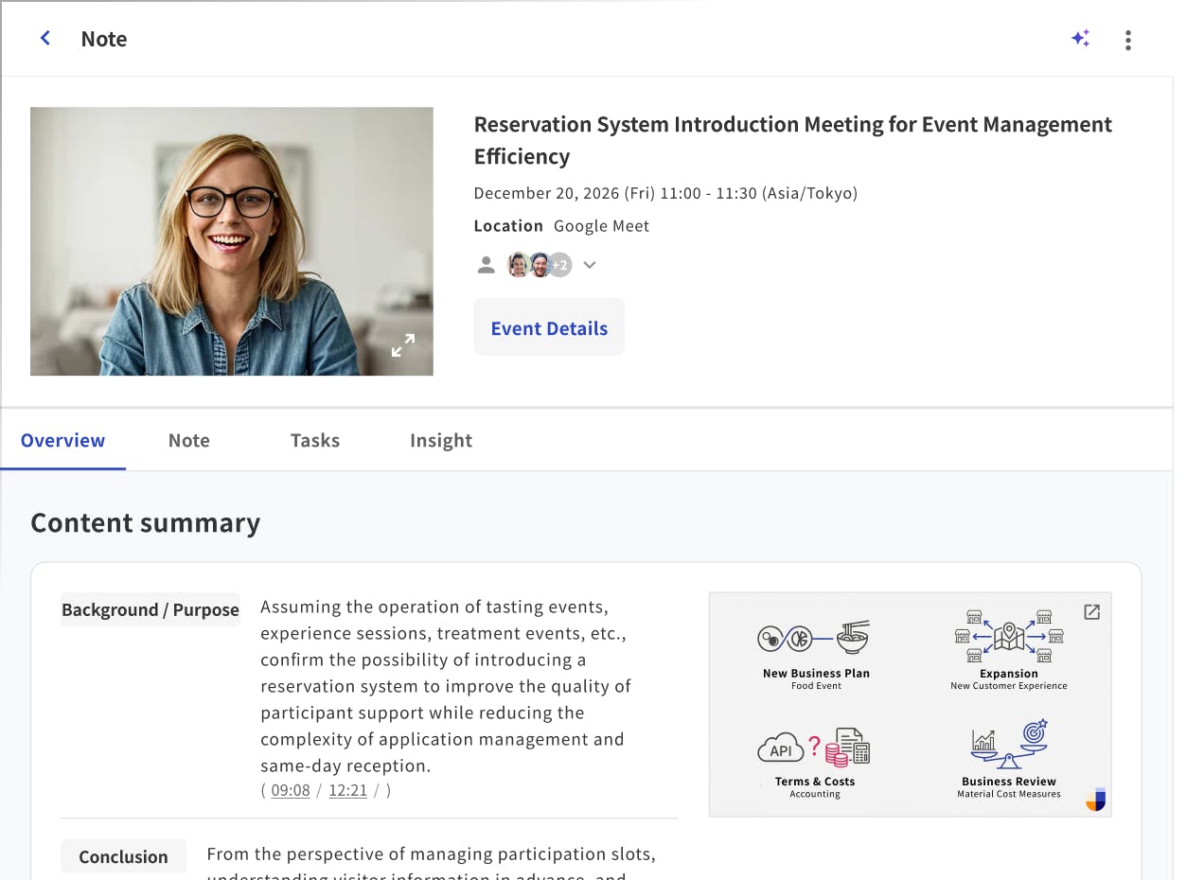Click the app logo on the illustration card
The height and width of the screenshot is (880, 1204).
point(1095,800)
